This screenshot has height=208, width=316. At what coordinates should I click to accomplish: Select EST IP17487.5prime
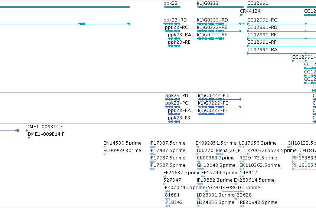167,151
